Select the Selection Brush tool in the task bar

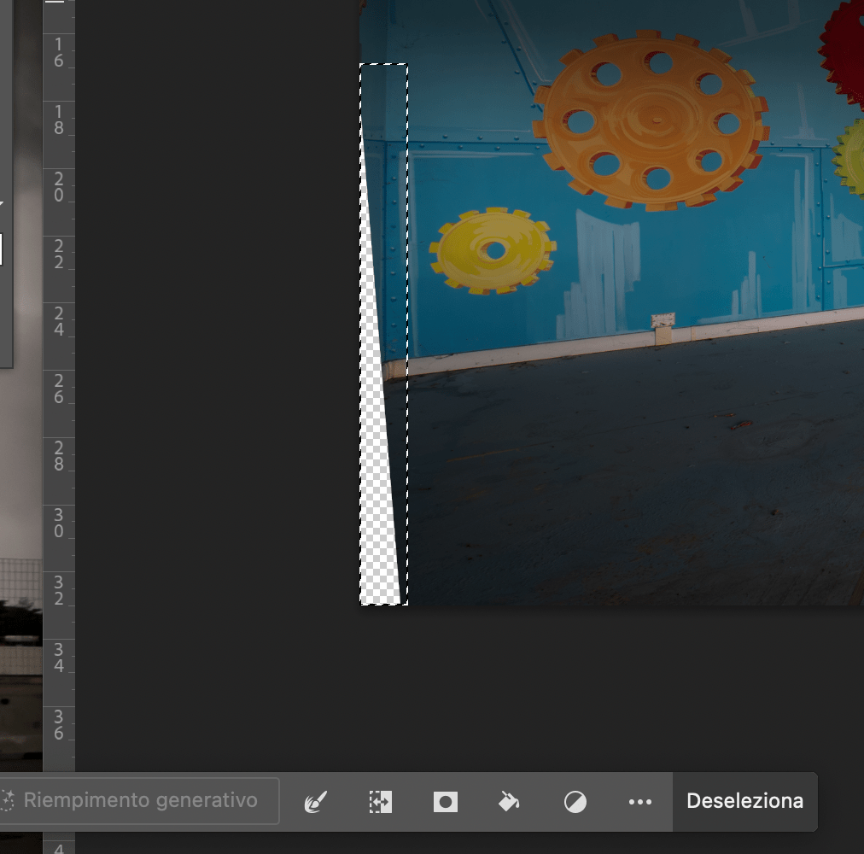[x=316, y=801]
